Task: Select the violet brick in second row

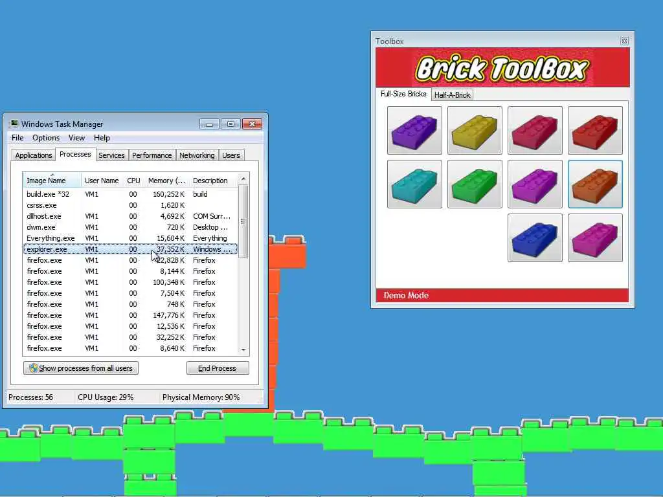Action: 535,184
